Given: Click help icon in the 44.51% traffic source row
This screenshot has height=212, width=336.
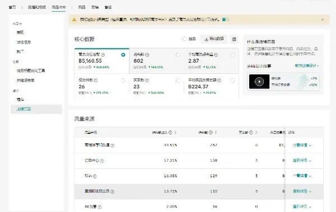Looking at the screenshot, I should click(113, 145).
